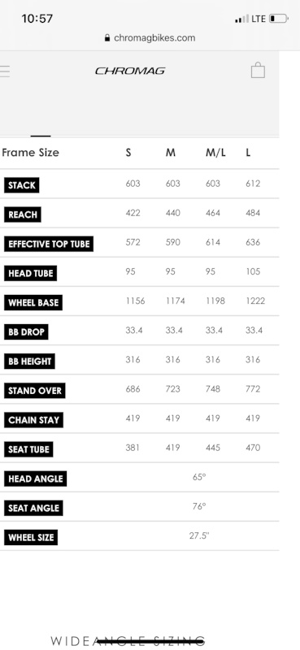The width and height of the screenshot is (300, 650).
Task: Click the HEAD TUBE label
Action: (x=31, y=273)
